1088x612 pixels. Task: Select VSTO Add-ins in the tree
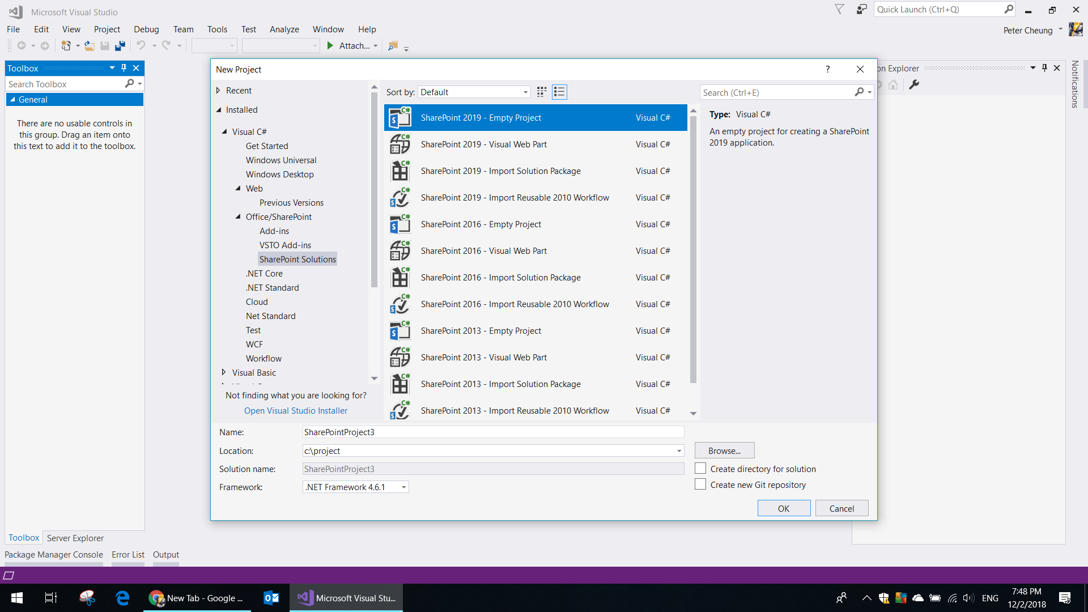click(x=285, y=245)
